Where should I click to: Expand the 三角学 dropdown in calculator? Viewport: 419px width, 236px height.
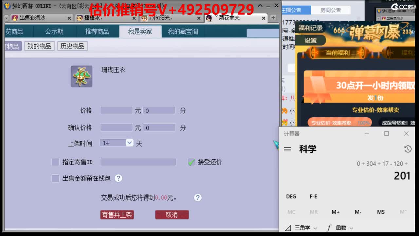pos(301,228)
